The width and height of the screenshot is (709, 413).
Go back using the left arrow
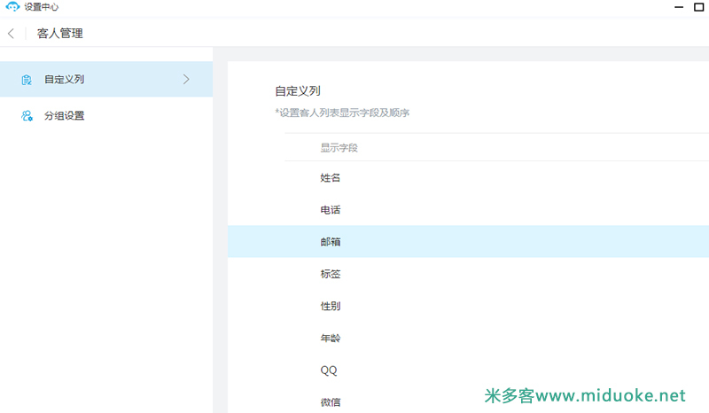[x=11, y=34]
